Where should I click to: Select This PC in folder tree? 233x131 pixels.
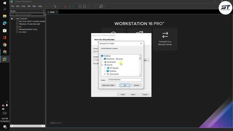(110, 65)
